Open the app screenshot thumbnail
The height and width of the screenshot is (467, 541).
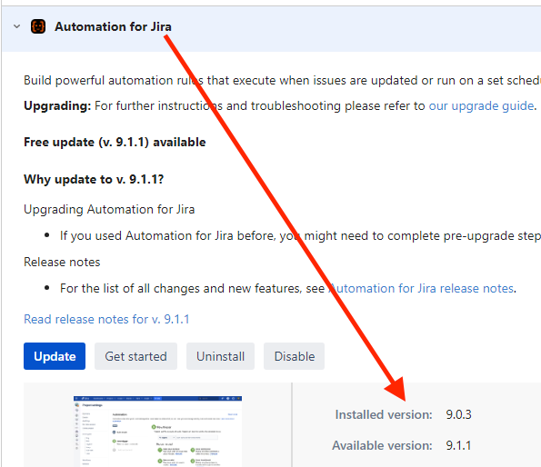click(157, 432)
